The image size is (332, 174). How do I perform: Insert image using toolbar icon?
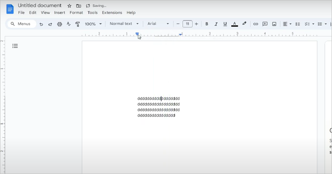point(274,24)
